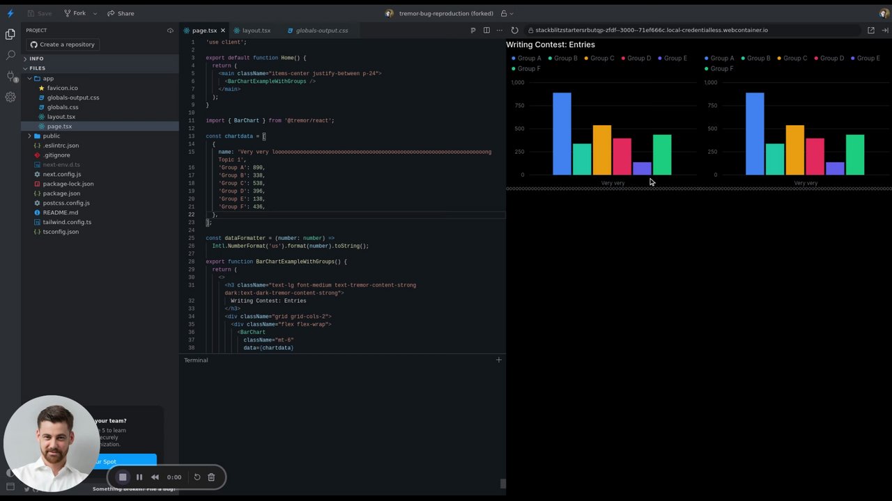Viewport: 892px width, 501px height.
Task: Collapse the preview panel arrow icon
Action: 885,31
